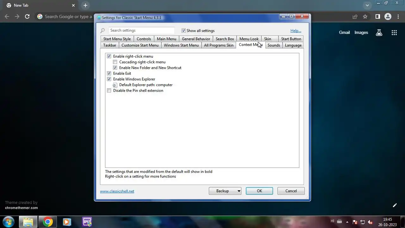This screenshot has width=405, height=228.
Task: Open a new Chrome tab with plus
Action: pyautogui.click(x=85, y=5)
